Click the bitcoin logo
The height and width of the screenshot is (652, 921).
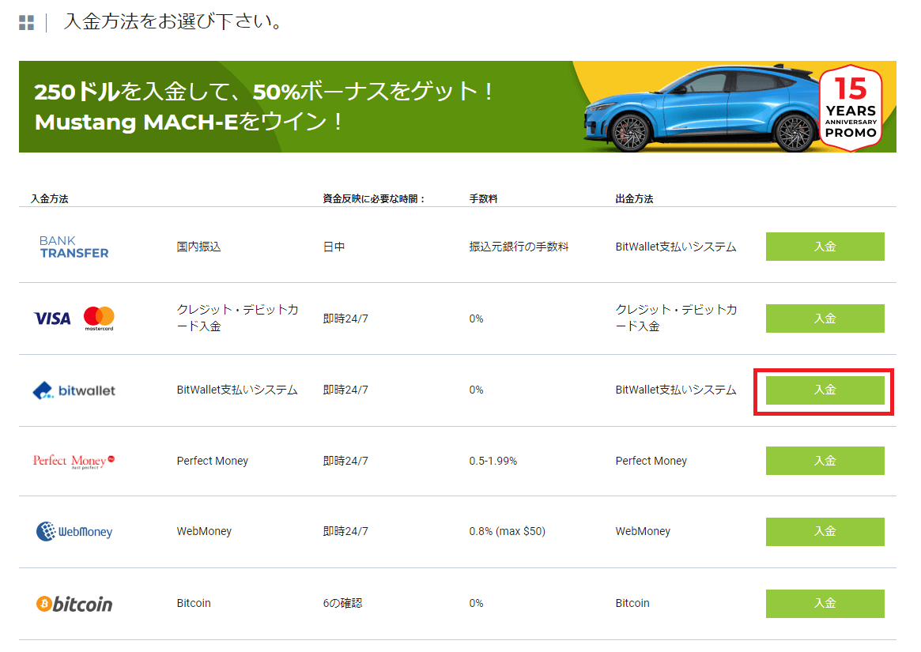(x=74, y=604)
